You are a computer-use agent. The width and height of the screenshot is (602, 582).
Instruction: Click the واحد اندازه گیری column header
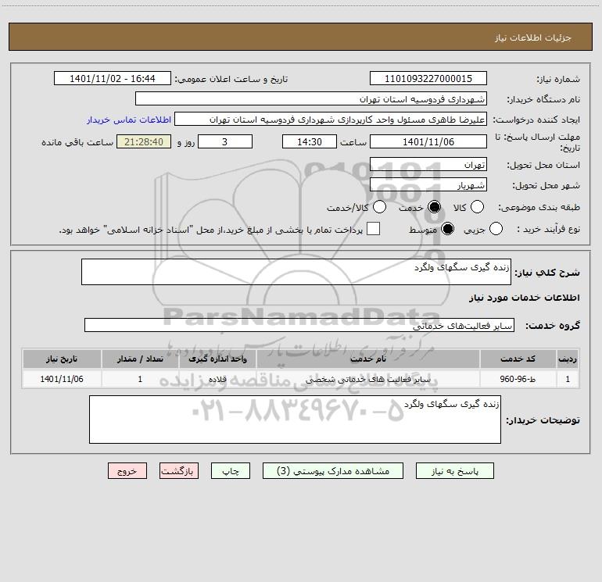217,359
